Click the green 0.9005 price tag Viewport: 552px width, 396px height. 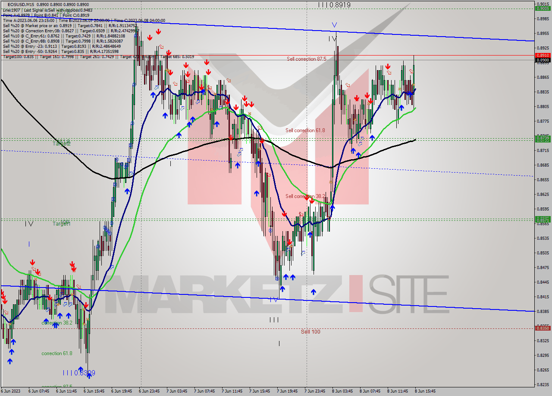(x=543, y=8)
